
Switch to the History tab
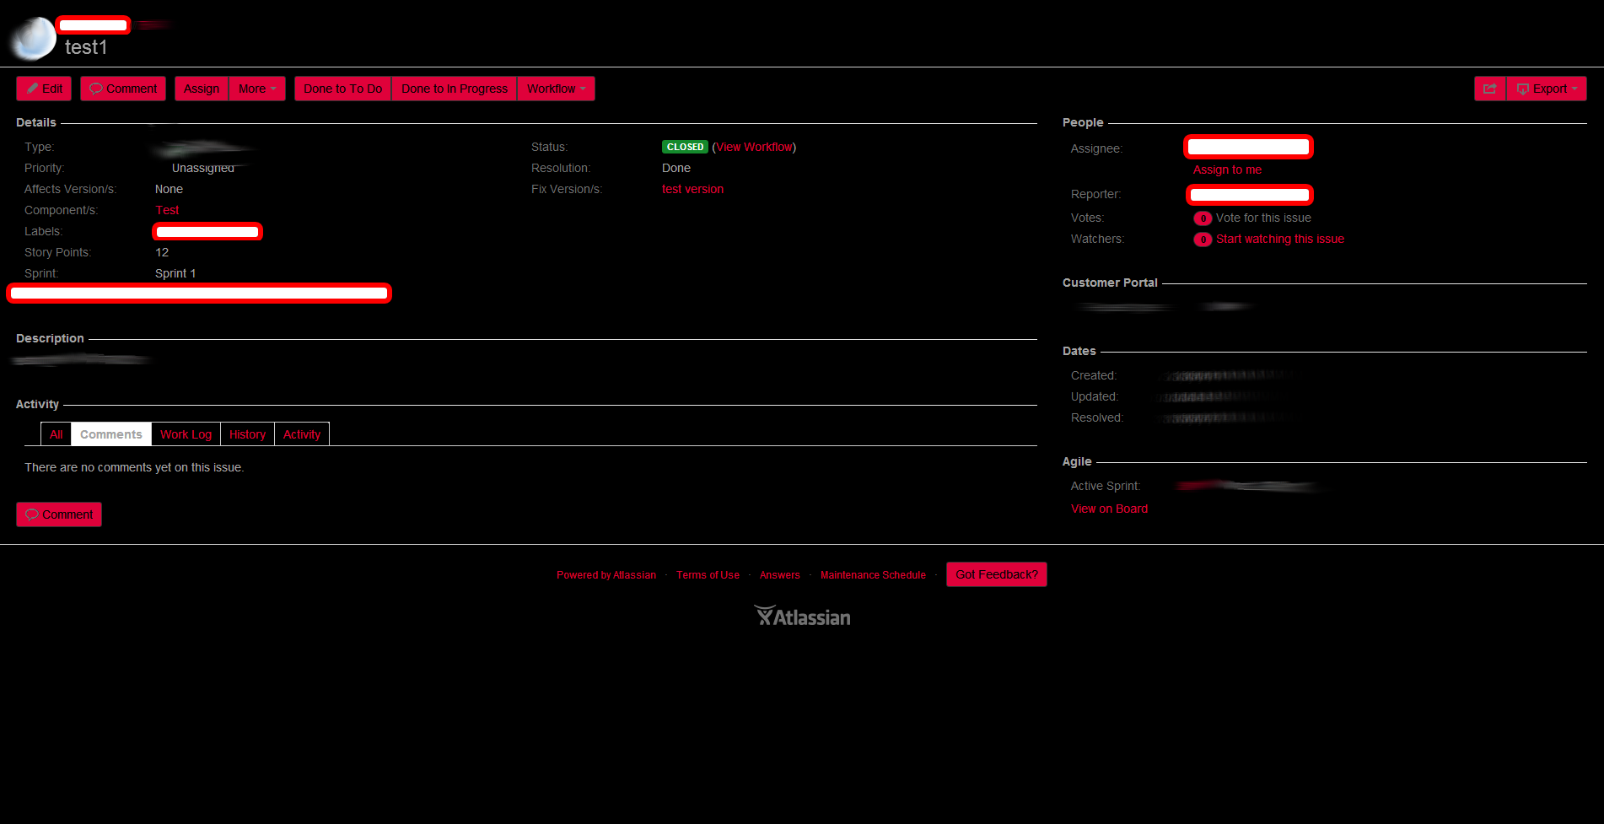pyautogui.click(x=247, y=434)
